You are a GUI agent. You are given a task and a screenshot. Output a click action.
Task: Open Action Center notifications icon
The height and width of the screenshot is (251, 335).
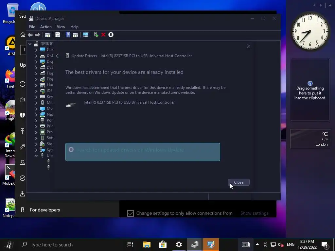[x=325, y=245]
